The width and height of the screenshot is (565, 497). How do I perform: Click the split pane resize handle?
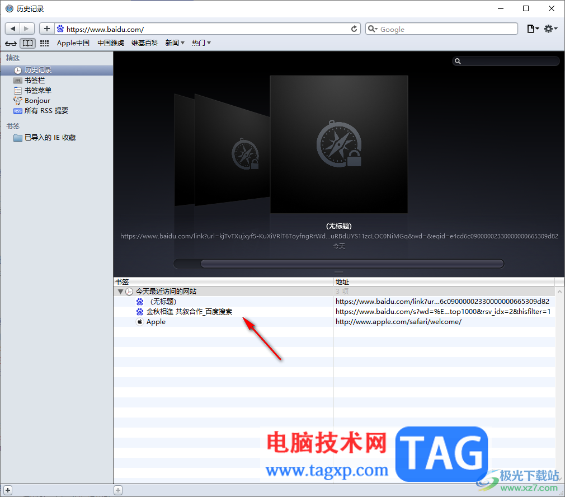click(338, 273)
